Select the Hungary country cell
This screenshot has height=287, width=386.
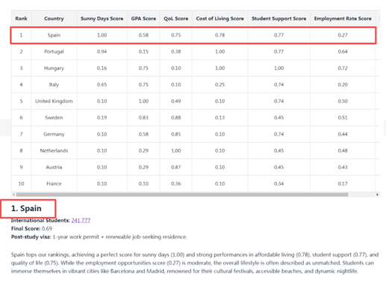point(54,68)
